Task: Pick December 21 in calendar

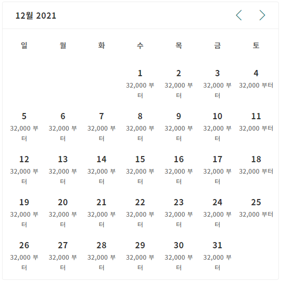Action: (x=102, y=213)
